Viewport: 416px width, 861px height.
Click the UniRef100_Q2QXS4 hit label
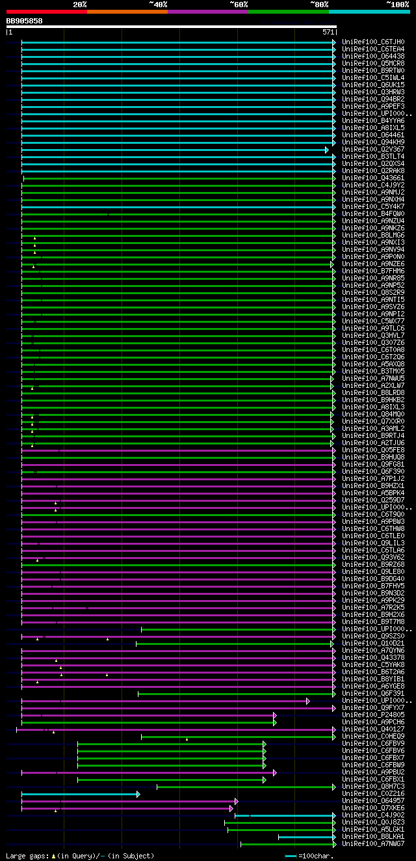[373, 163]
